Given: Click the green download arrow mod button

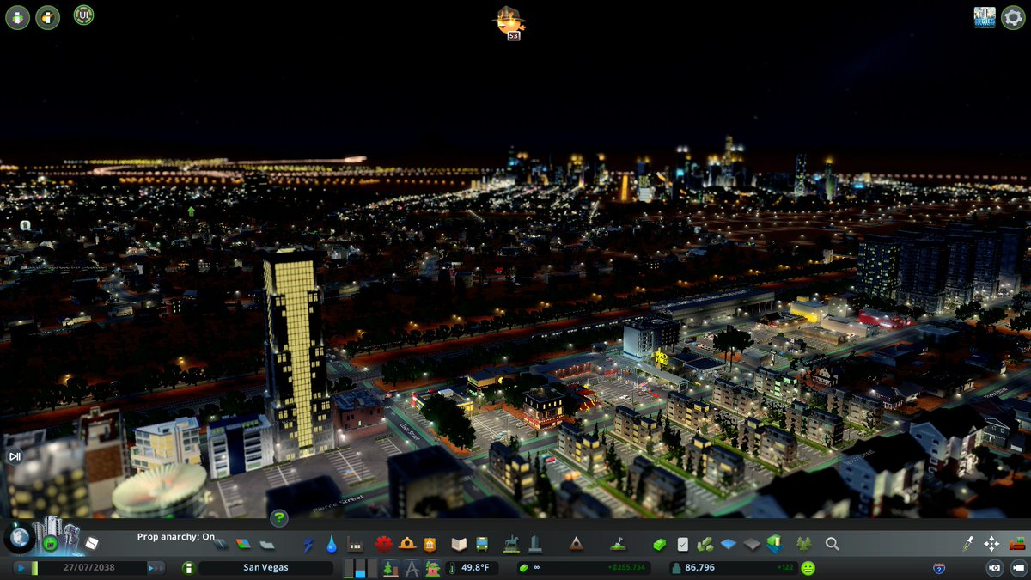Looking at the screenshot, I should tap(18, 17).
